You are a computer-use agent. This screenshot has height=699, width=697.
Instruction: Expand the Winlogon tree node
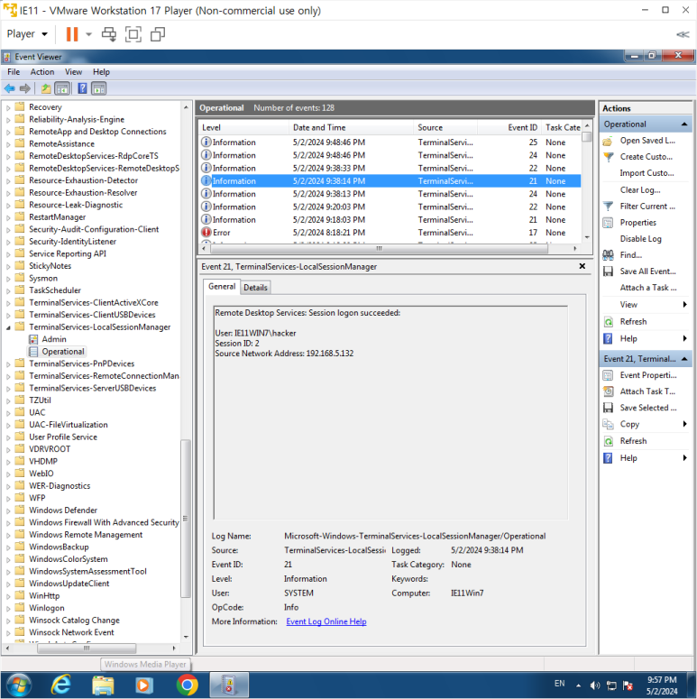8,608
